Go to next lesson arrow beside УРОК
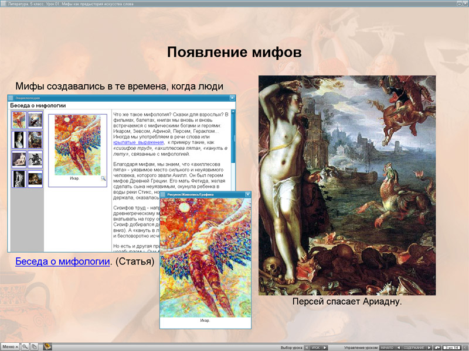 tap(325, 347)
